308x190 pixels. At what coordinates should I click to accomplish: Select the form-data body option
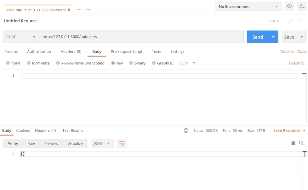tap(29, 63)
